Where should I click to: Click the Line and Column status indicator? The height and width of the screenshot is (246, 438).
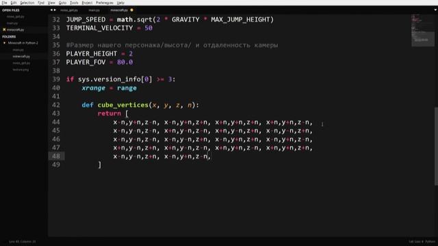tap(23, 241)
